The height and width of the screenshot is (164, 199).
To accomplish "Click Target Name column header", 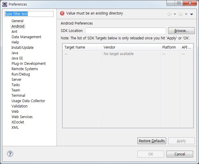I will click(x=82, y=47).
